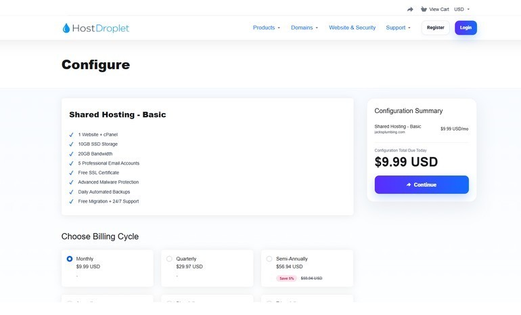Click the large $9.99 USD total
The height and width of the screenshot is (315, 521).
click(x=406, y=162)
